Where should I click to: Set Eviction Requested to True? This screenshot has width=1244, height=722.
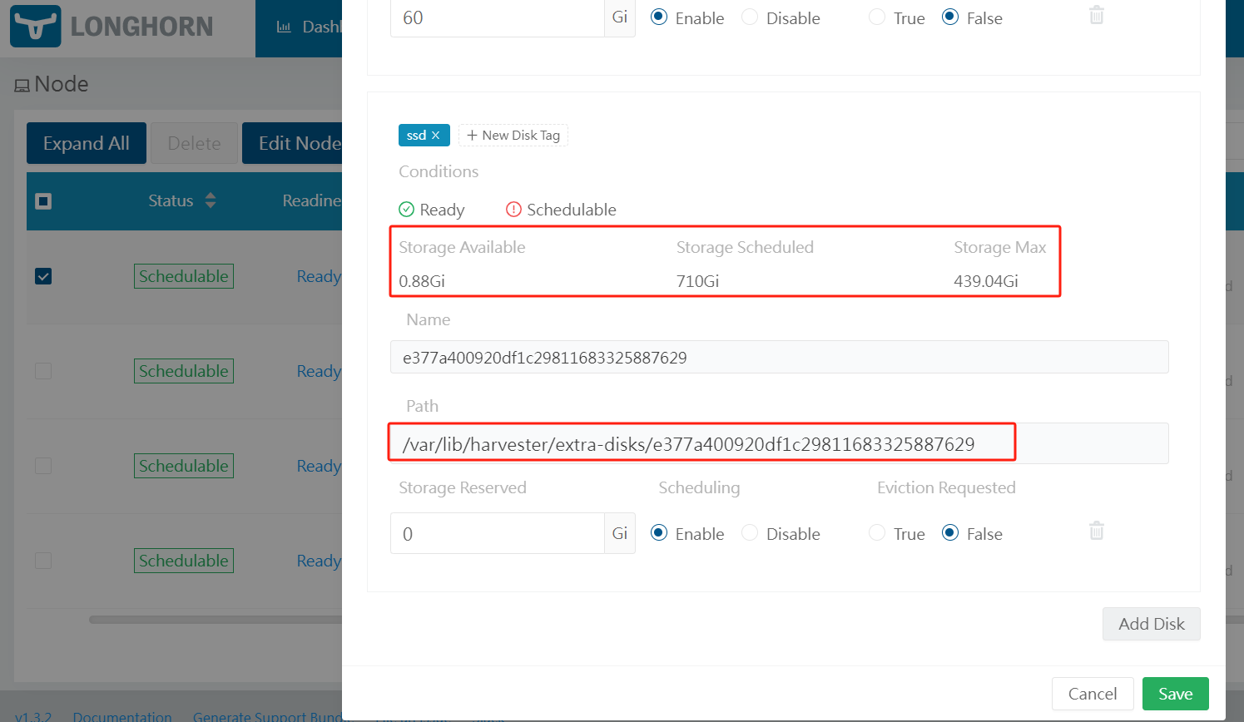point(876,532)
